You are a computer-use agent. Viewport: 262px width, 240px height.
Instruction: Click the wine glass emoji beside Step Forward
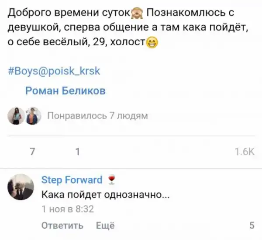click(x=113, y=180)
